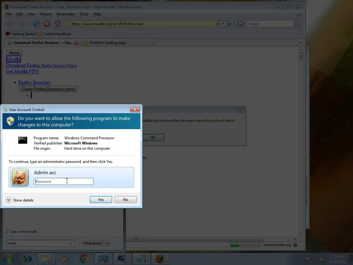This screenshot has width=353, height=265.
Task: Click the Google search box in Firefox
Action: coord(270,24)
